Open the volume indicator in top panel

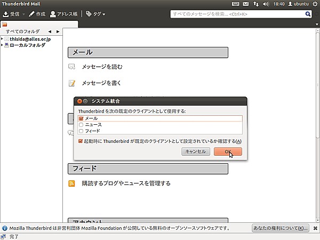[x=266, y=4]
